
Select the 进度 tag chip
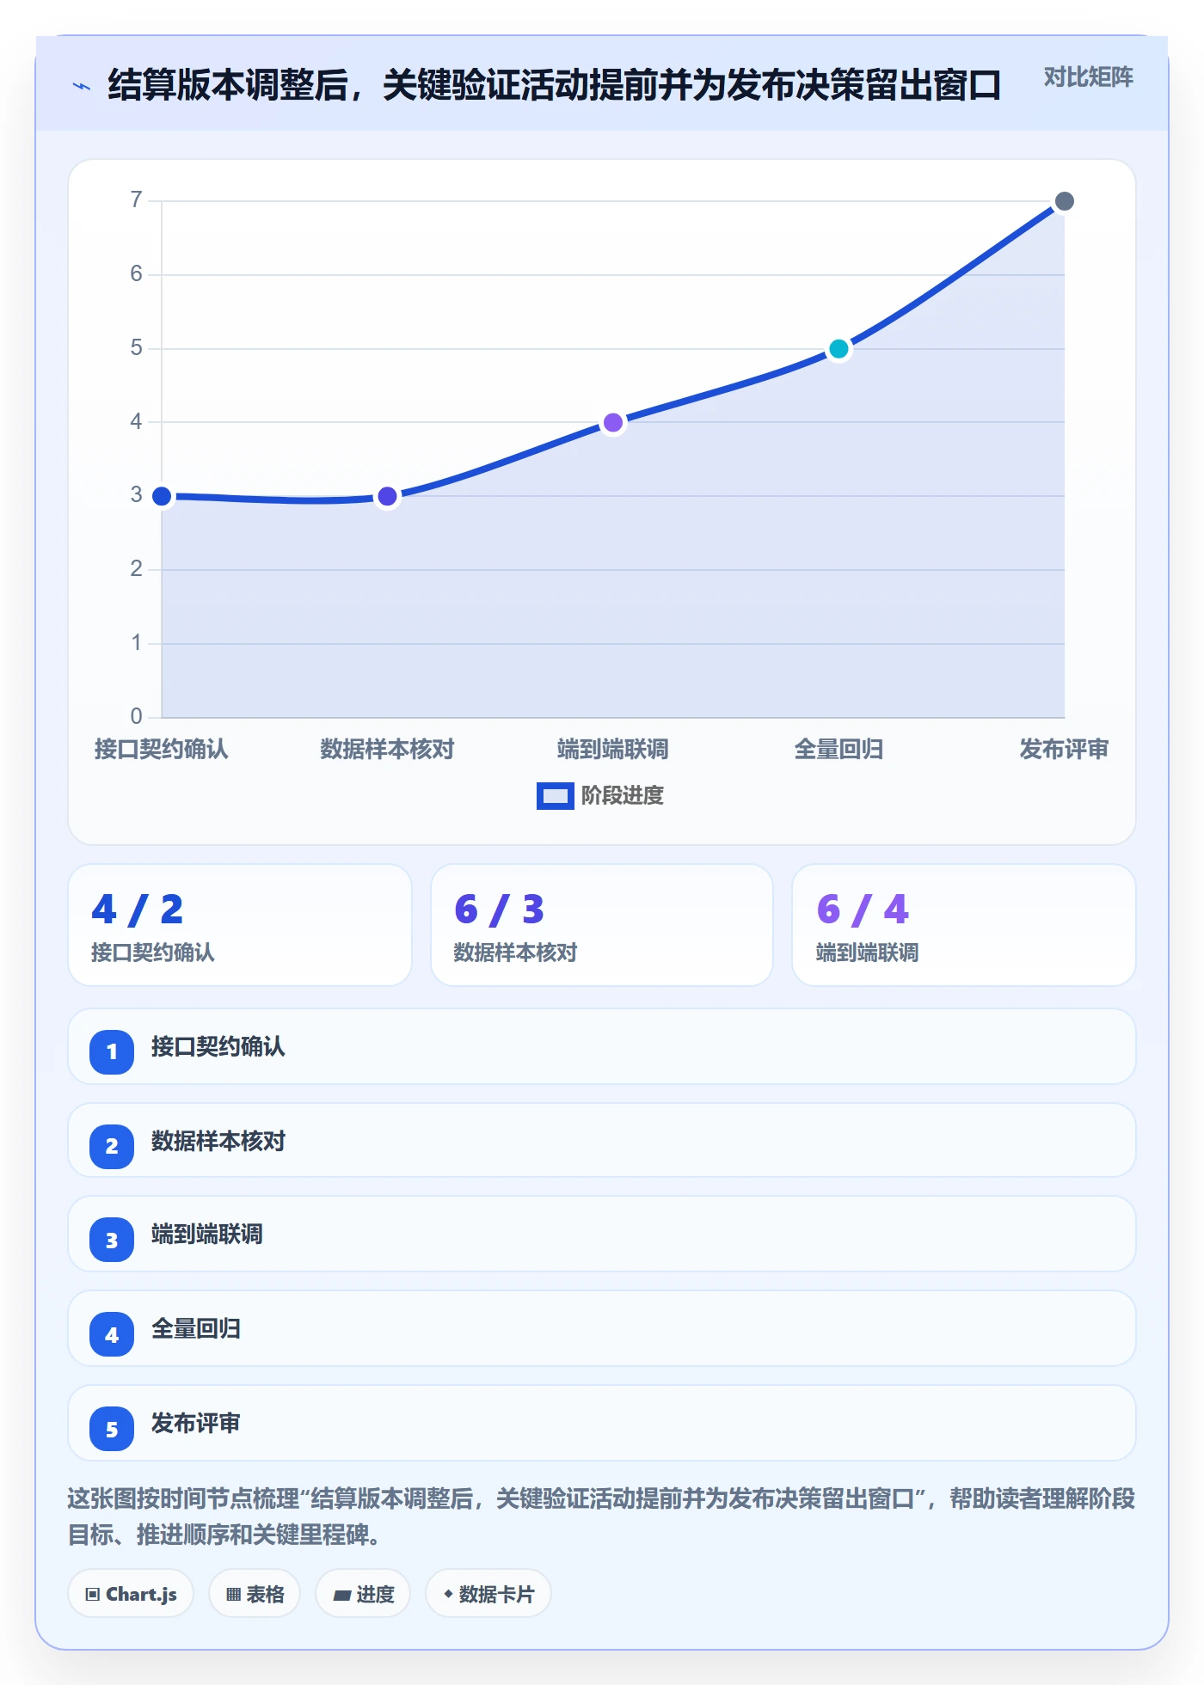coord(363,1594)
